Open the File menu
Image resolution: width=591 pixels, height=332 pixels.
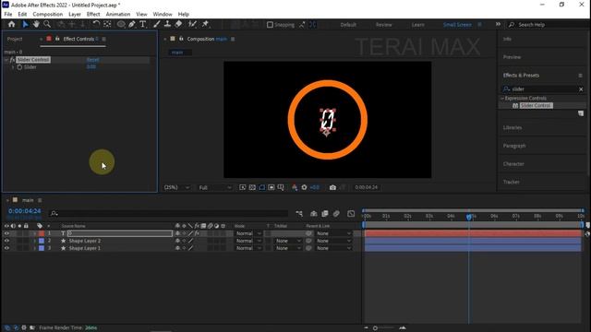click(x=8, y=14)
